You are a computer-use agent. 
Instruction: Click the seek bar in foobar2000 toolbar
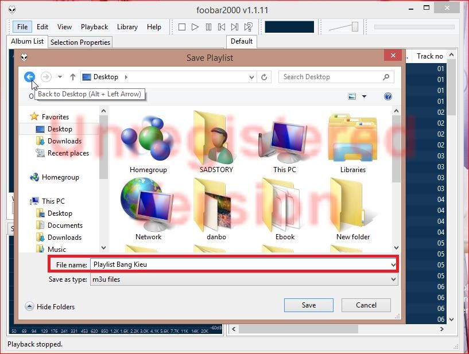[x=414, y=27]
